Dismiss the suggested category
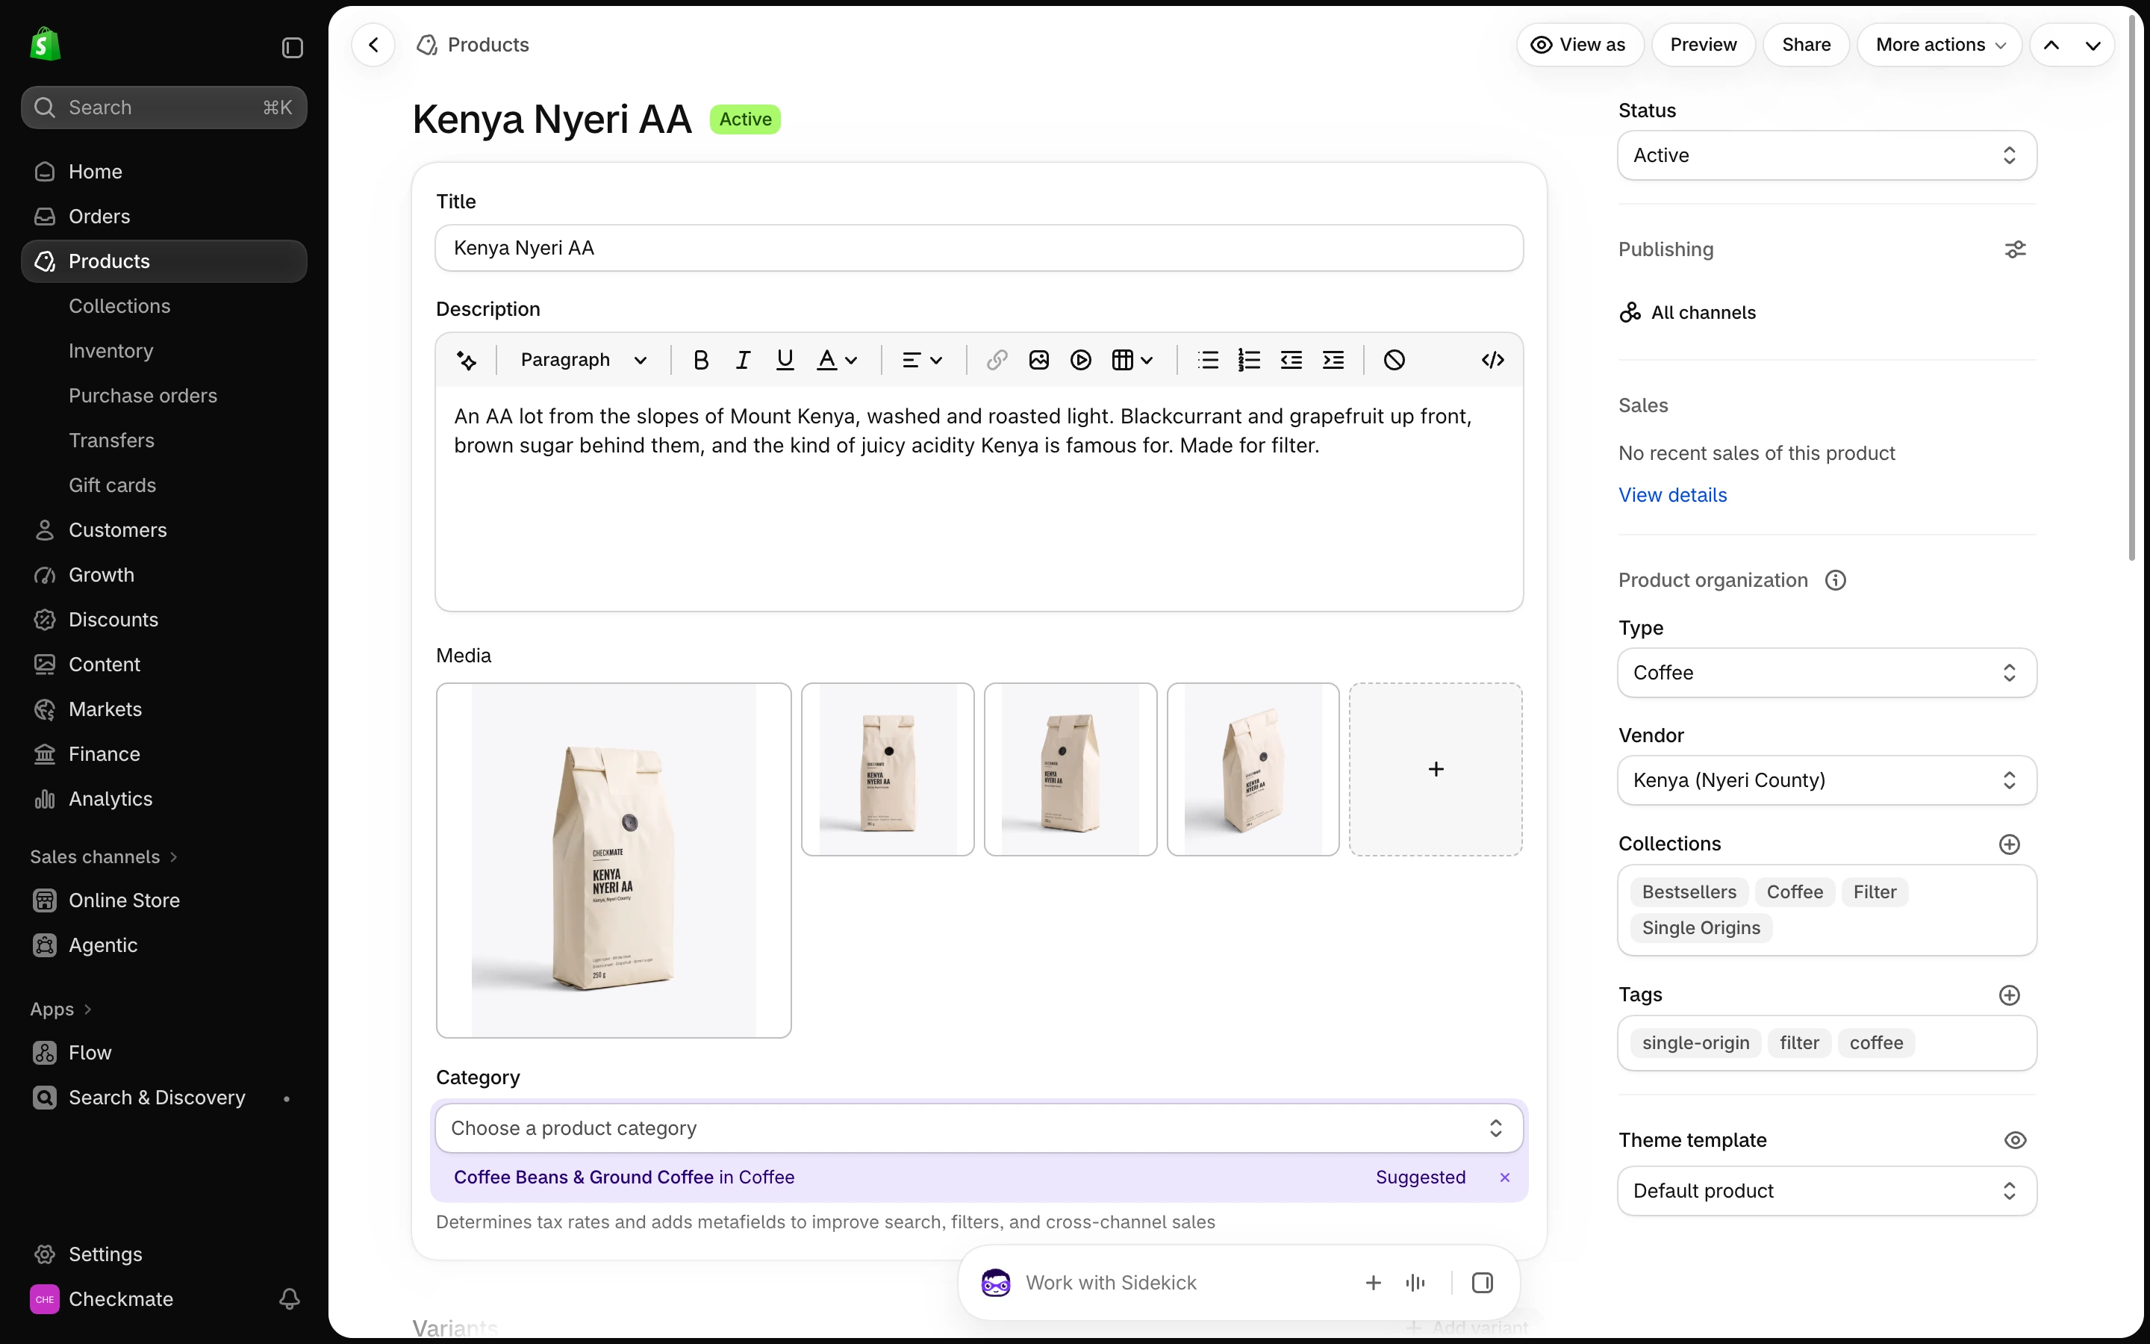Image resolution: width=2150 pixels, height=1344 pixels. pyautogui.click(x=1505, y=1177)
